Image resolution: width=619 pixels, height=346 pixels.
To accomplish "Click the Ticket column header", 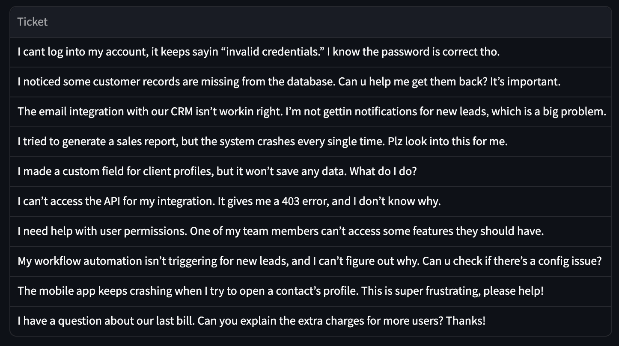I will click(x=311, y=22).
